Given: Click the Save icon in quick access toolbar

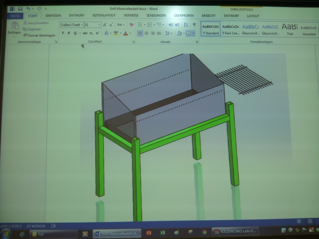Looking at the screenshot, I should point(20,9).
